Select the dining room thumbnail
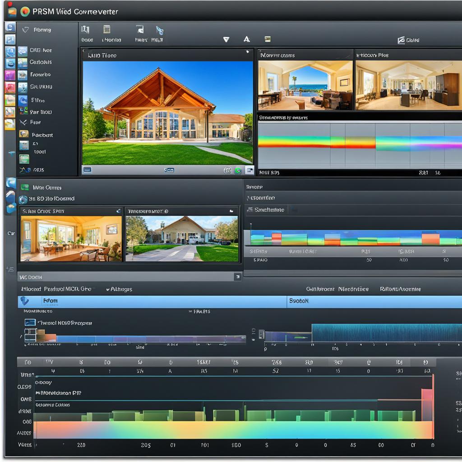This screenshot has width=462, height=462. click(x=71, y=239)
